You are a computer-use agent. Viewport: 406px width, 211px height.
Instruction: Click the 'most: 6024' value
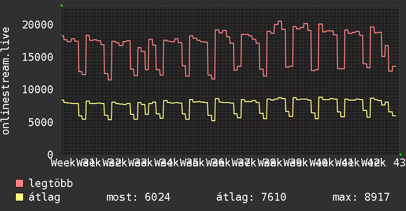(x=138, y=197)
